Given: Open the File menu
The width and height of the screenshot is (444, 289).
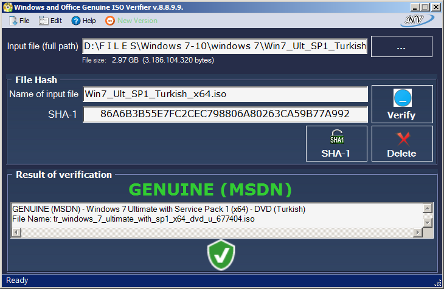Looking at the screenshot, I should (x=19, y=21).
